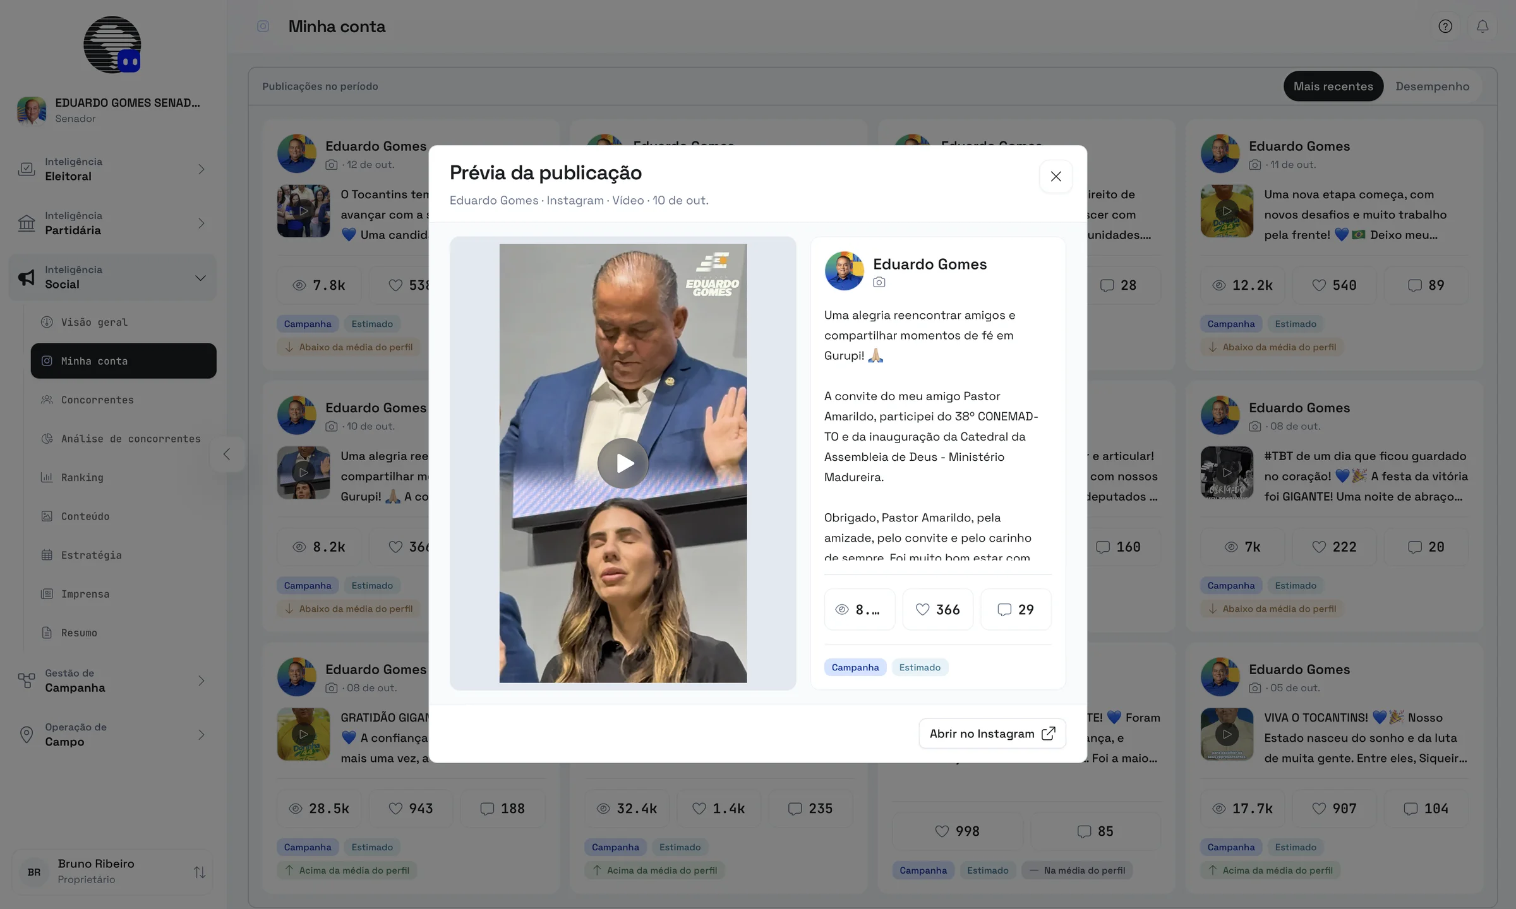
Task: Open VIVA O TOCANTINS post thumbnail
Action: (x=1227, y=734)
